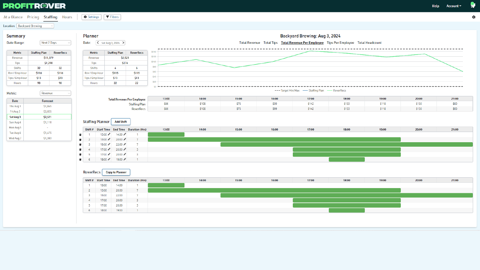
Task: Open the gear settings icon at far right
Action: tap(474, 17)
